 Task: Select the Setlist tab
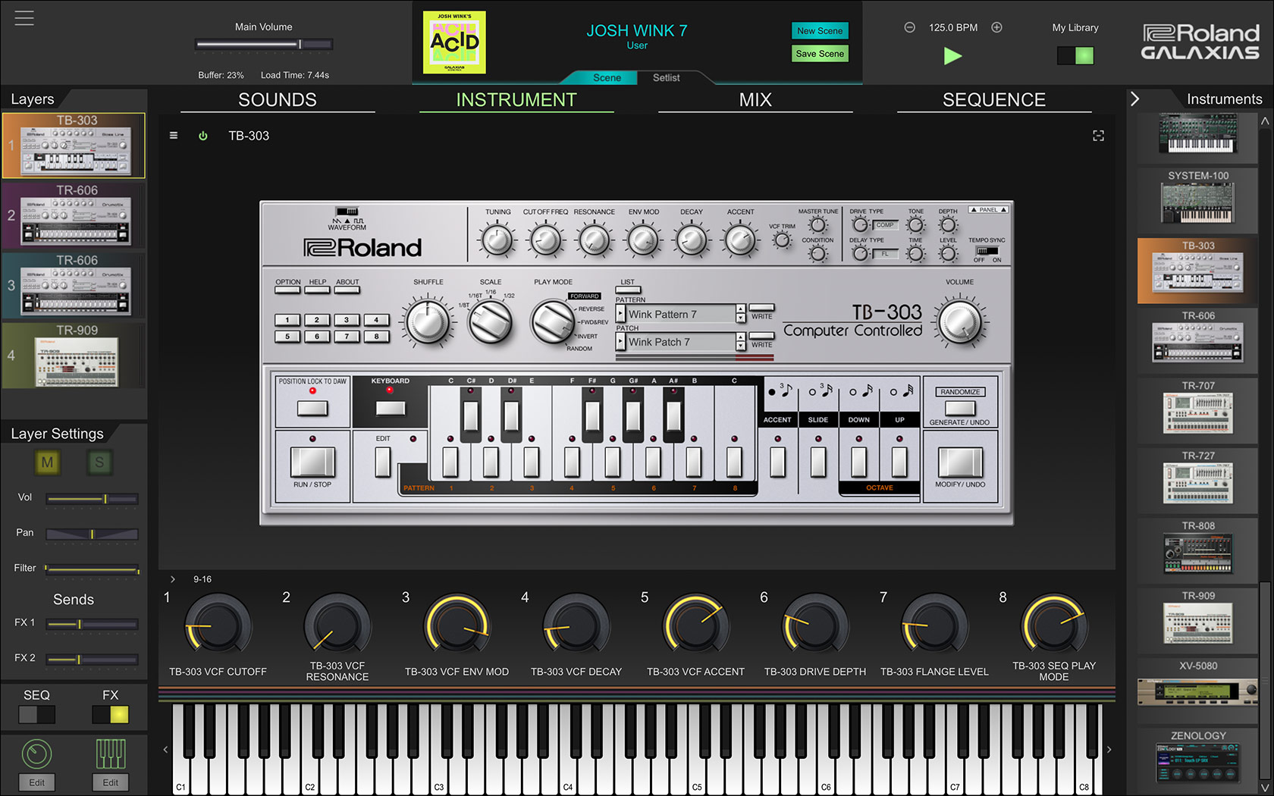point(666,77)
